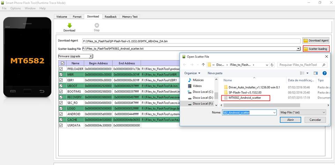335x165 pixels.
Task: Refresh the folder path in the dialog
Action: (272, 65)
